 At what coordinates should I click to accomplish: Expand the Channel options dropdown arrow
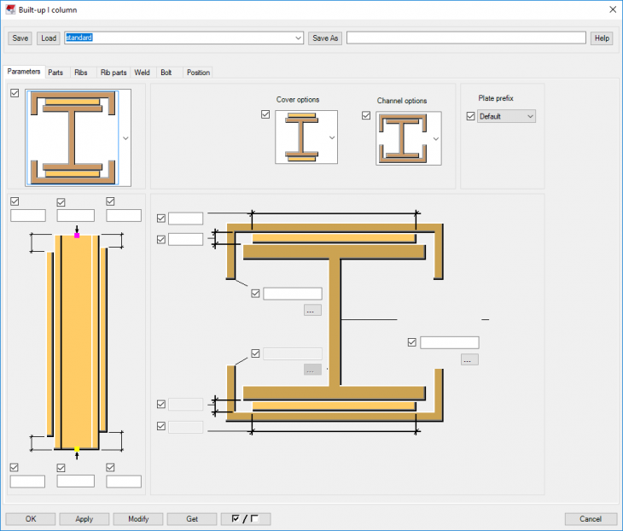[x=436, y=138]
